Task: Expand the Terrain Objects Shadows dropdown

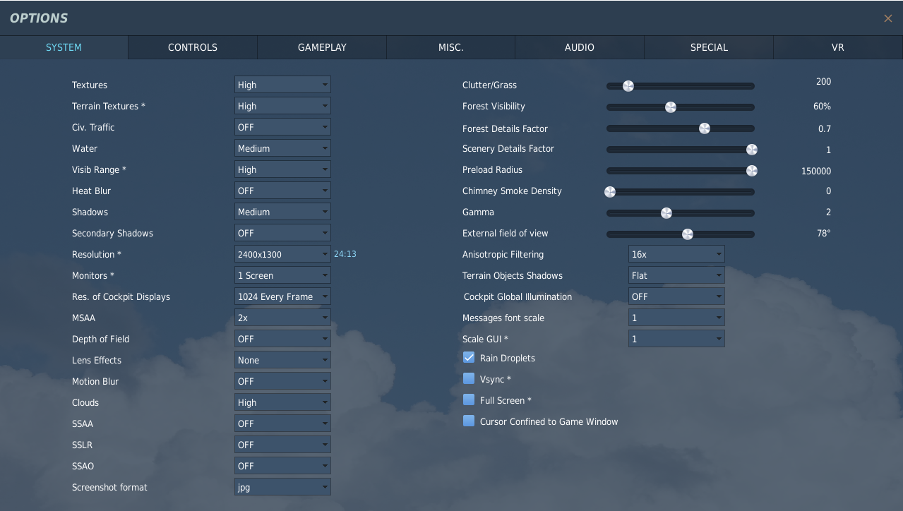Action: (x=676, y=275)
